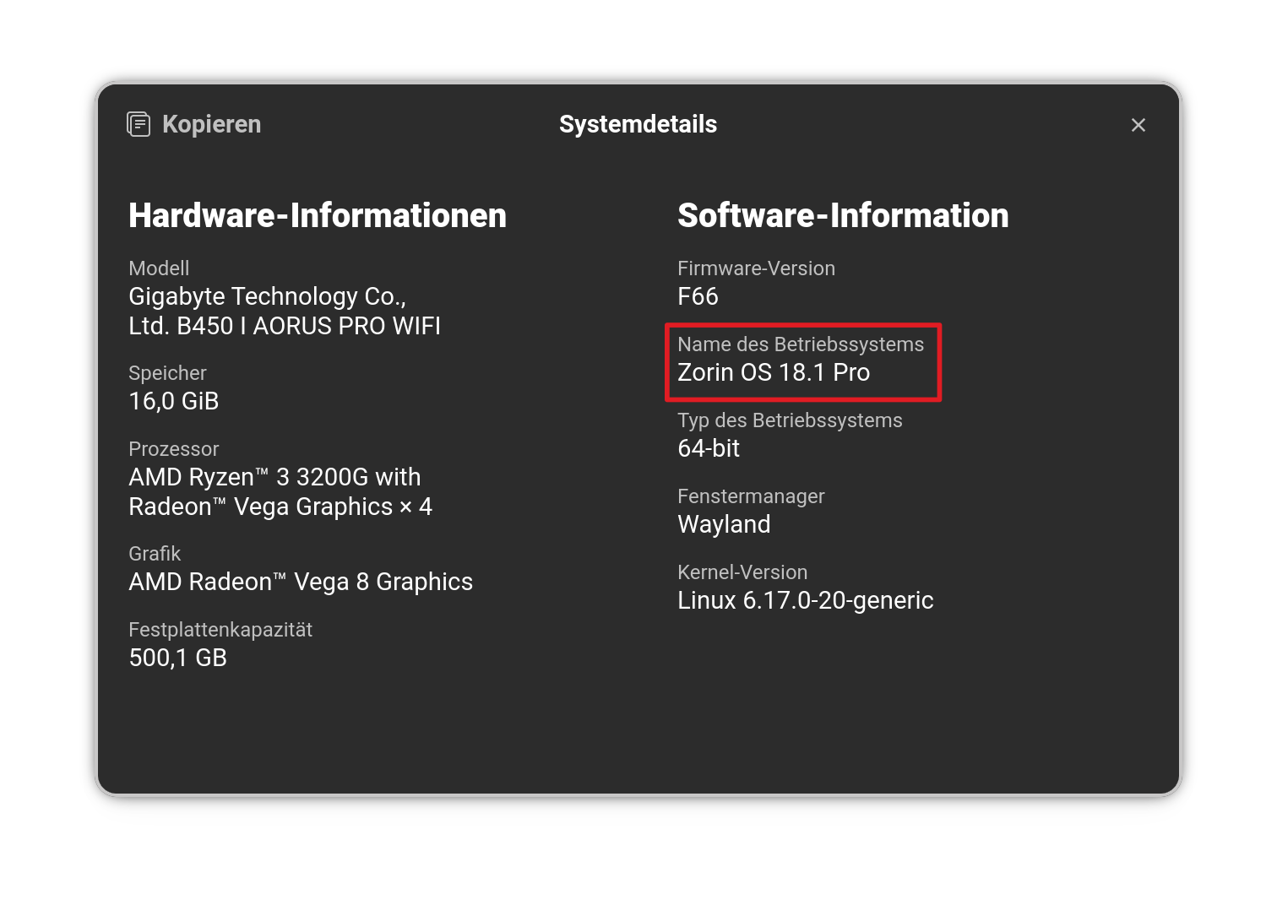
Task: Click the AMD Radeon Vega 8 Graphics value
Action: coord(301,582)
